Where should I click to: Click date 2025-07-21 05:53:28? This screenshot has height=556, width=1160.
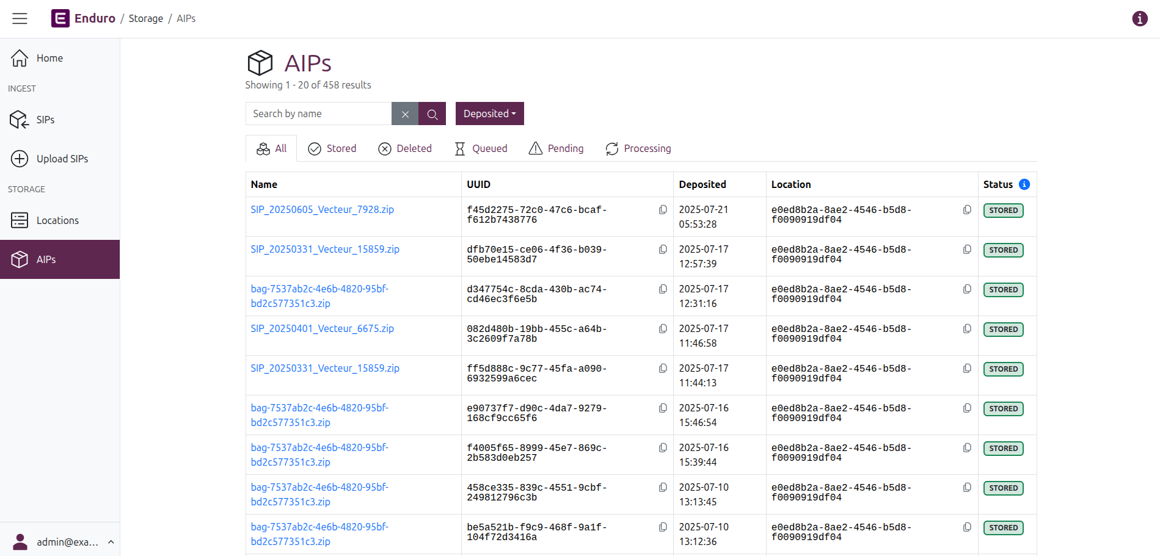pyautogui.click(x=704, y=217)
